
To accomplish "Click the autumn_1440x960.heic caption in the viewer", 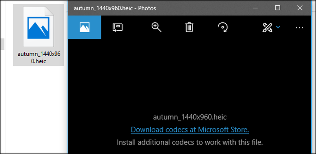I will click(190, 117).
